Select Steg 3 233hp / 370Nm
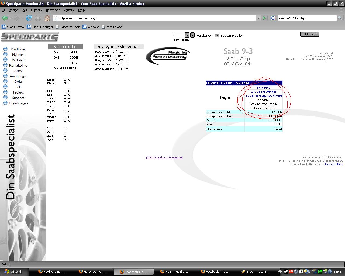The height and width of the screenshot is (276, 345). click(111, 60)
